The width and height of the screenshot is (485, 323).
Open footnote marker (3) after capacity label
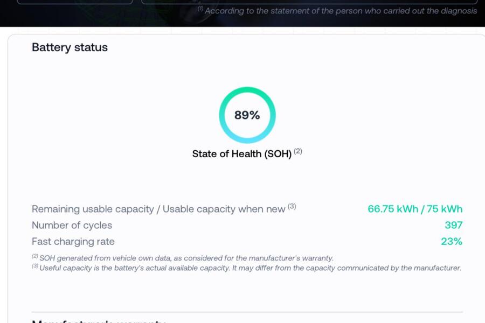(292, 206)
